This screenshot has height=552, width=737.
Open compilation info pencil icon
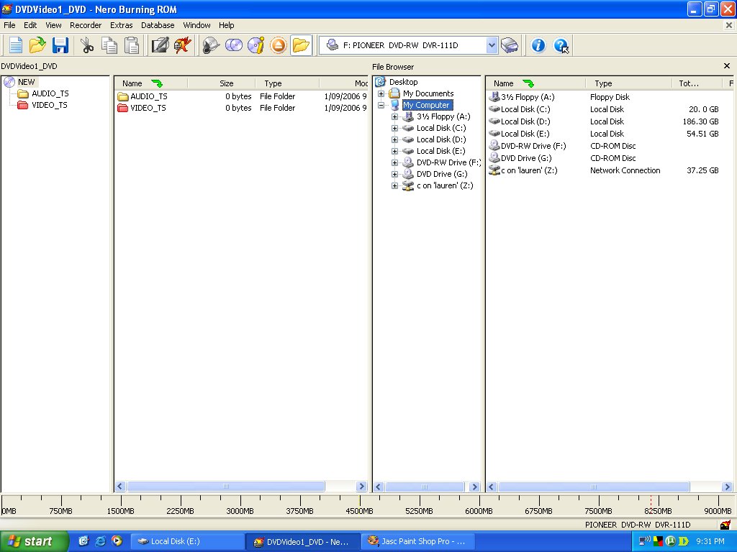click(160, 45)
